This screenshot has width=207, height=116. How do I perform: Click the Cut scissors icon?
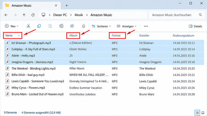coord(28,26)
